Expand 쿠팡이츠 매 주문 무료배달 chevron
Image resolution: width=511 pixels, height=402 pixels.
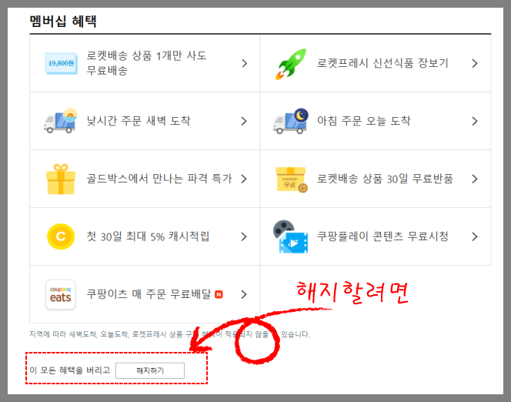(244, 294)
